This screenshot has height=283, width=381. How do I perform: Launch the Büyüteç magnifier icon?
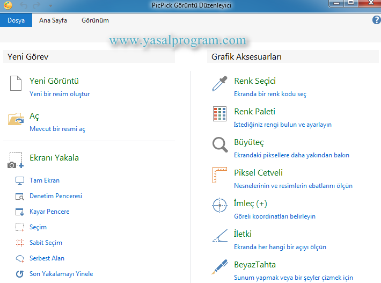click(220, 145)
